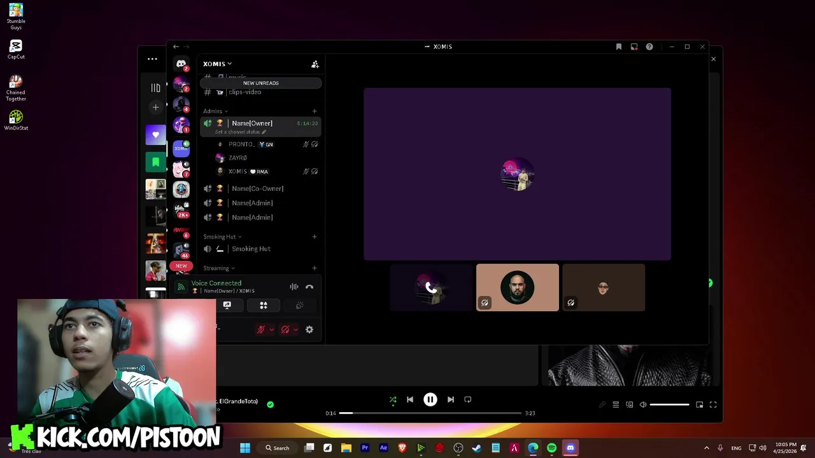This screenshot has width=815, height=458.
Task: Collapse the Admins channel category
Action: [215, 111]
